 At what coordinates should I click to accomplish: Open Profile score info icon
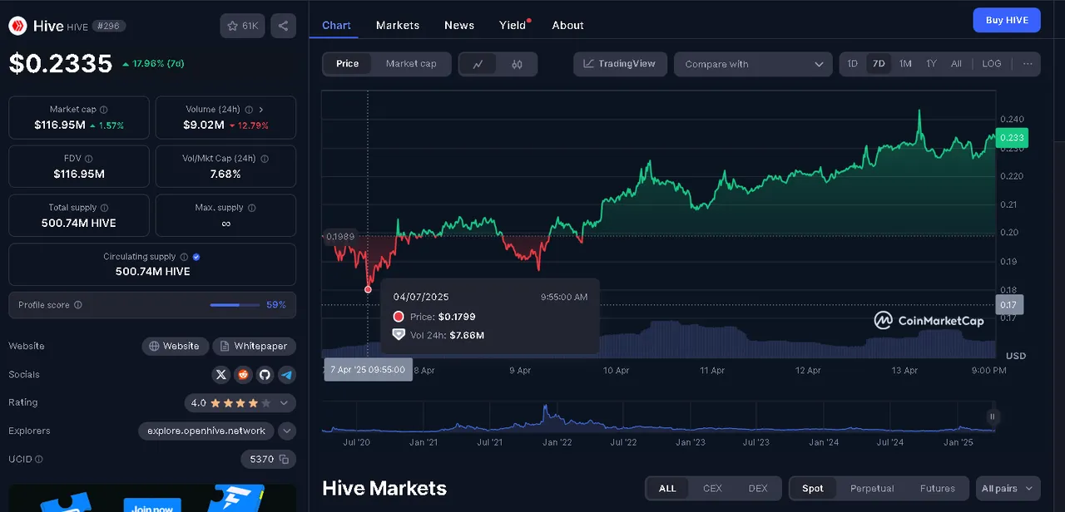[78, 305]
